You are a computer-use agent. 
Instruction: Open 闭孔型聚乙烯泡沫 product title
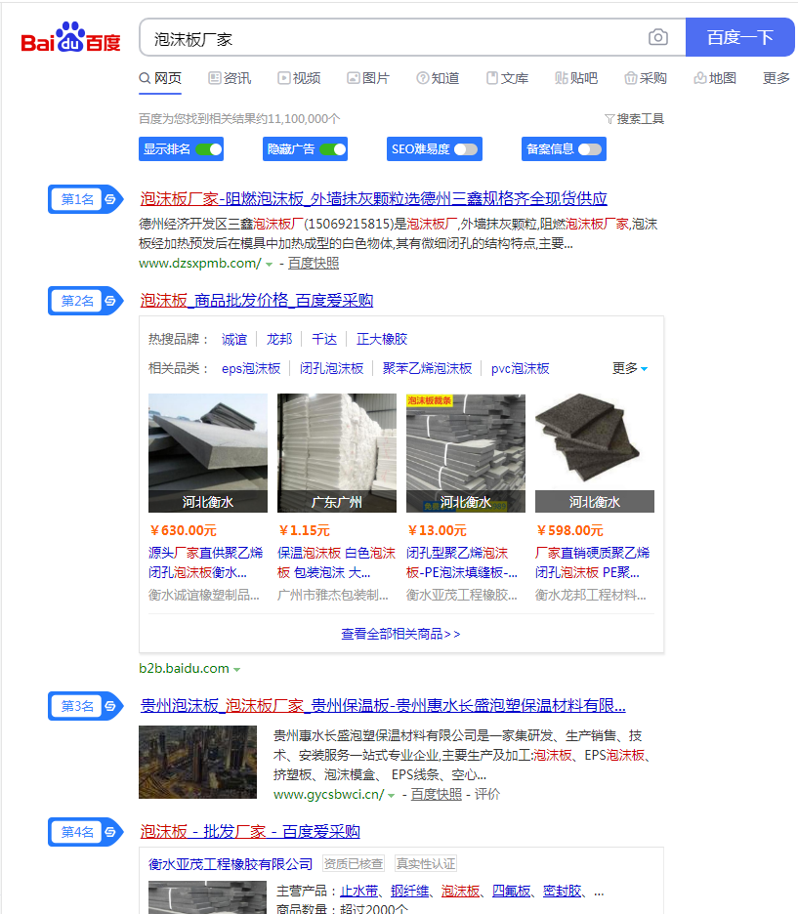462,562
